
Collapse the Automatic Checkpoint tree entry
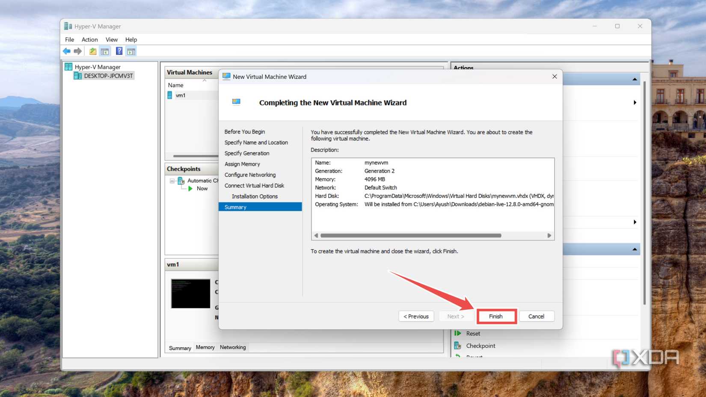171,181
